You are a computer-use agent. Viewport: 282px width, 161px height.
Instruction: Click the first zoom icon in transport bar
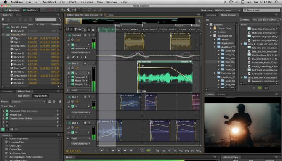pos(157,151)
